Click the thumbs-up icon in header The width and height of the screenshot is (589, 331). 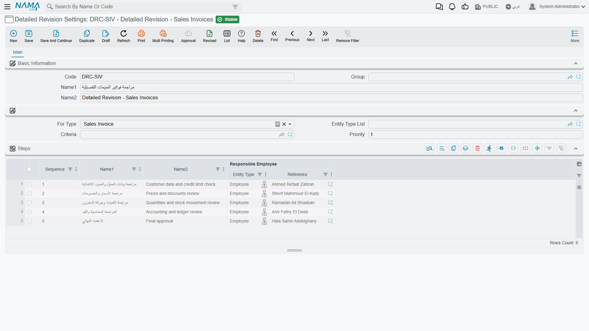click(465, 7)
